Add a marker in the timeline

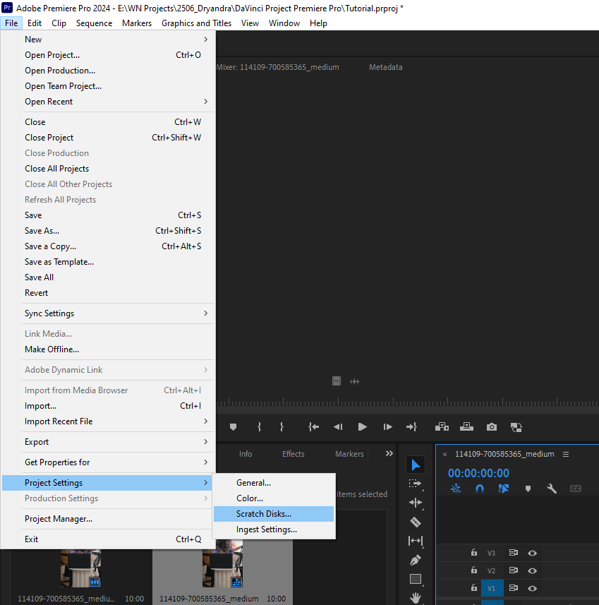click(x=528, y=489)
